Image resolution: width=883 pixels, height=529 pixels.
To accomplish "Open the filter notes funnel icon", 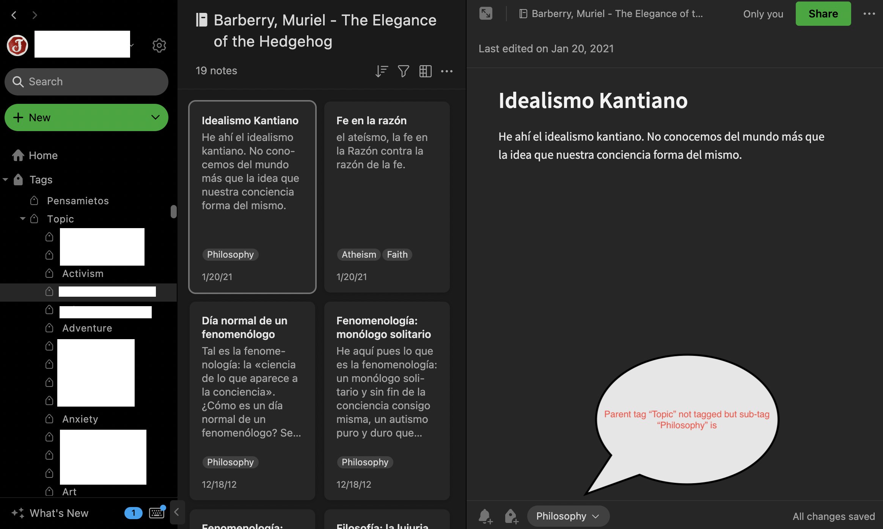I will pos(403,71).
